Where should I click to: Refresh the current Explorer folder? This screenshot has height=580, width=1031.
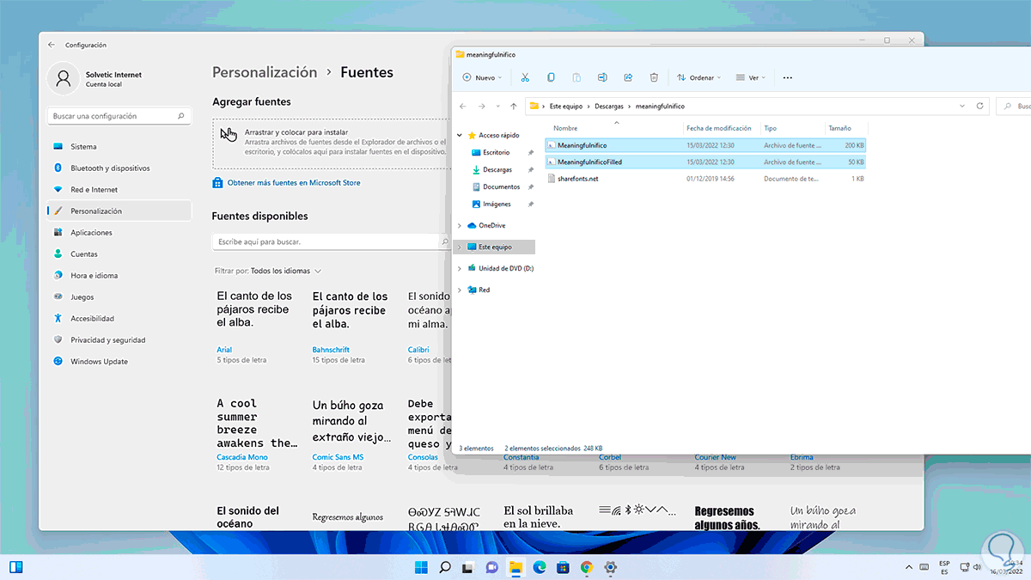coord(980,107)
